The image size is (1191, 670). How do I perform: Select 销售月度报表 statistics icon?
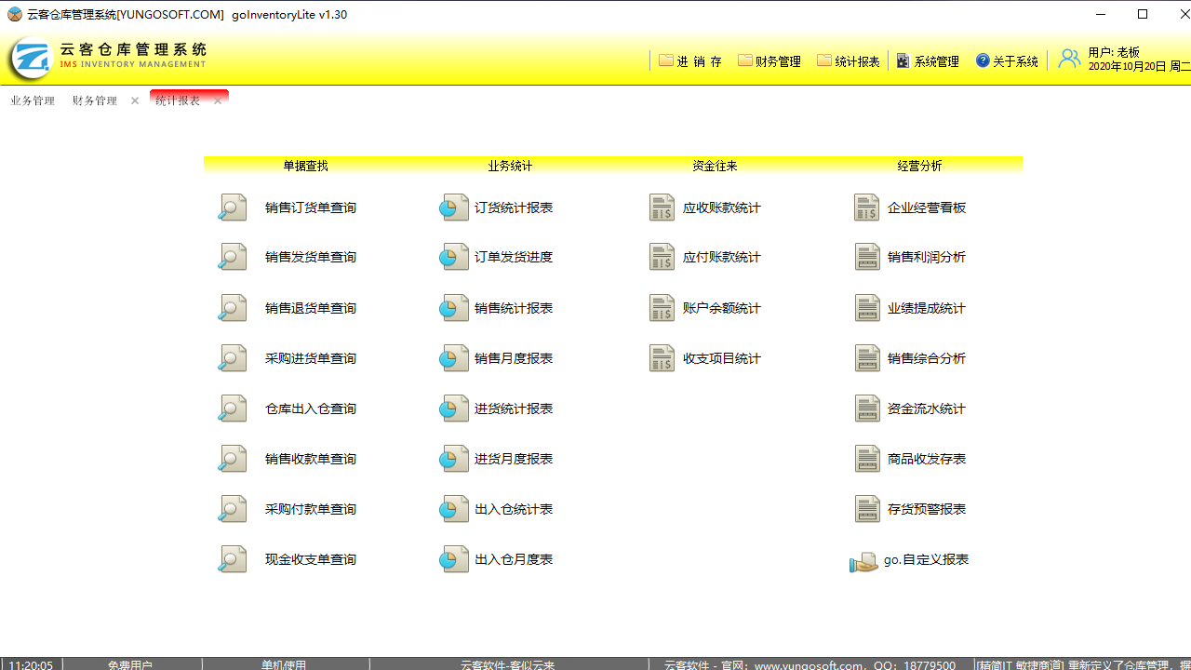pyautogui.click(x=453, y=357)
